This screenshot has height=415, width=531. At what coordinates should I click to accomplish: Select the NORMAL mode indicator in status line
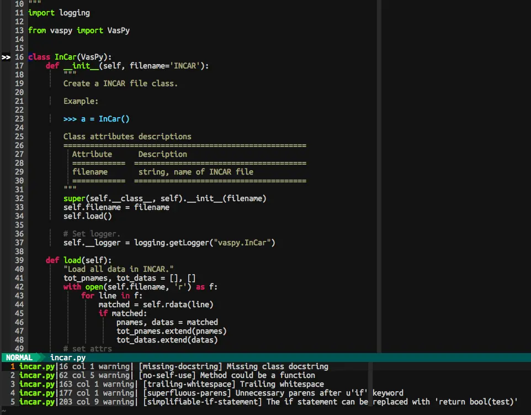click(19, 358)
